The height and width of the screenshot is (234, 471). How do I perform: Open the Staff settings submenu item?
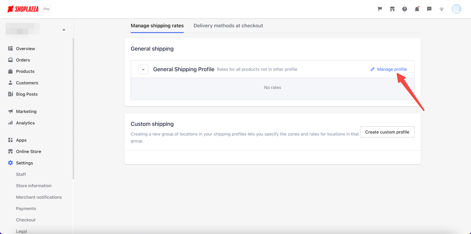pyautogui.click(x=21, y=174)
